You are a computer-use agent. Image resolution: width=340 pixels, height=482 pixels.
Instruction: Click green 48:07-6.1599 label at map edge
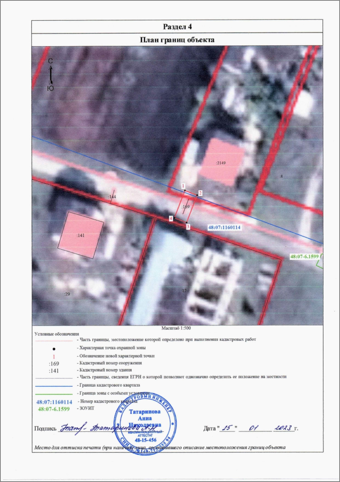304,257
